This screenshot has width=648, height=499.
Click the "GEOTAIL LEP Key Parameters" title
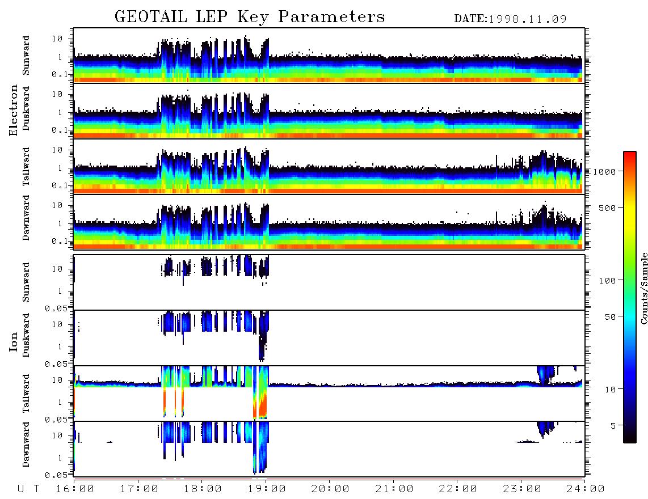[250, 17]
